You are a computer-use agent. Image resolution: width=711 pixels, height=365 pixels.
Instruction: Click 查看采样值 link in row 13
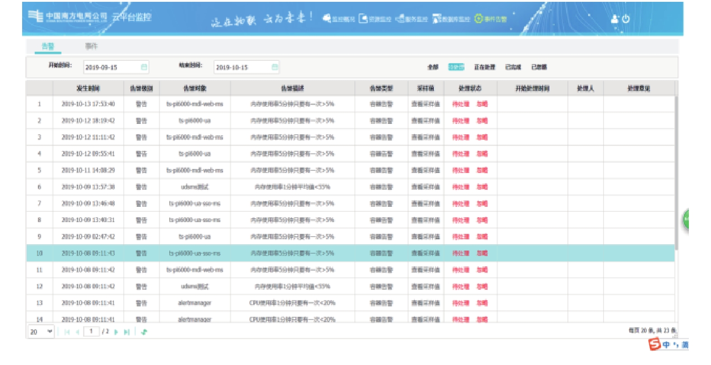[x=425, y=303]
